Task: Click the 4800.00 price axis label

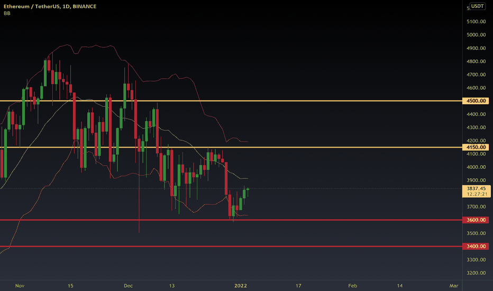Action: point(476,61)
